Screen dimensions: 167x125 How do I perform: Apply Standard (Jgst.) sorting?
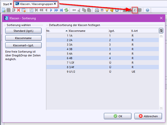coord(23,31)
